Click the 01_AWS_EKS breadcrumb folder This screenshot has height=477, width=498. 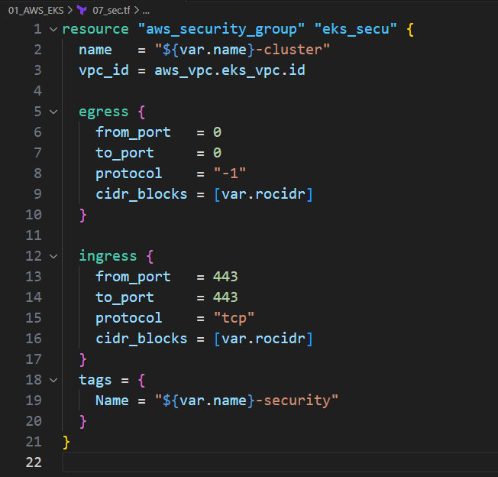click(36, 11)
